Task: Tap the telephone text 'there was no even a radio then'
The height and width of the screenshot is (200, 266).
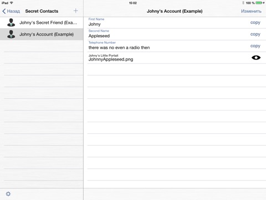Action: [119, 48]
